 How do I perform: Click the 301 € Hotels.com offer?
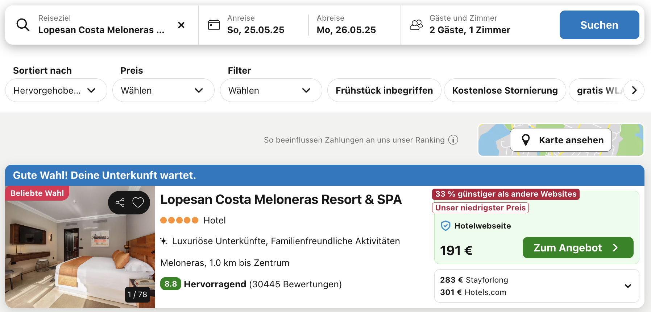tap(473, 292)
